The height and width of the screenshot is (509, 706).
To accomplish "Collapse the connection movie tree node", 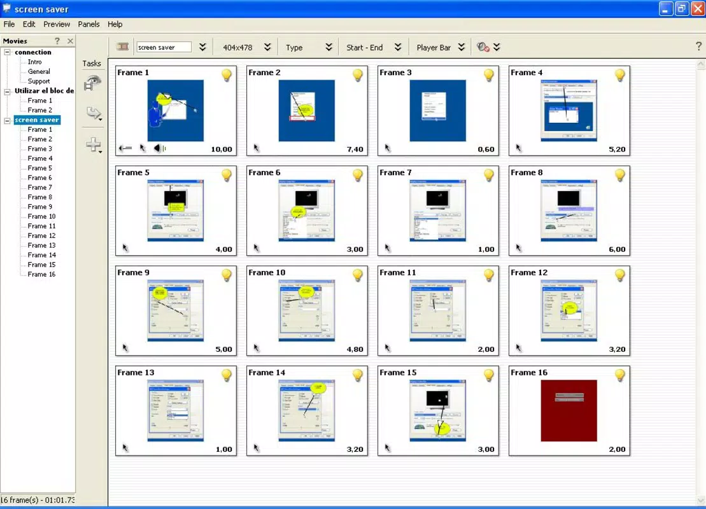I will (7, 52).
